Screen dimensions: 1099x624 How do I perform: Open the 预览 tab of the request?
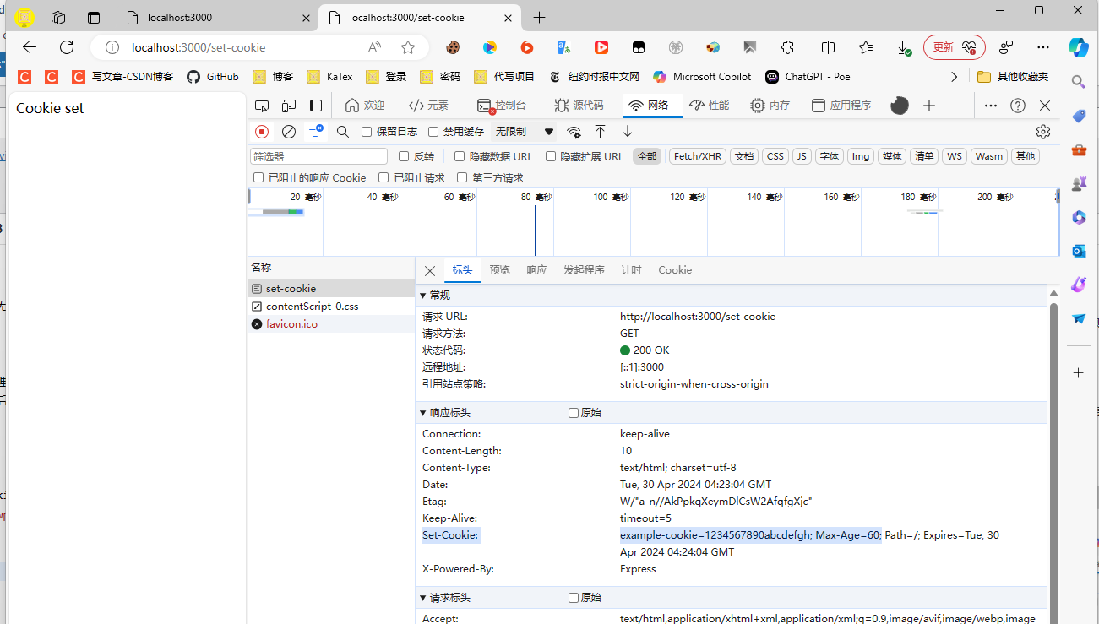499,270
